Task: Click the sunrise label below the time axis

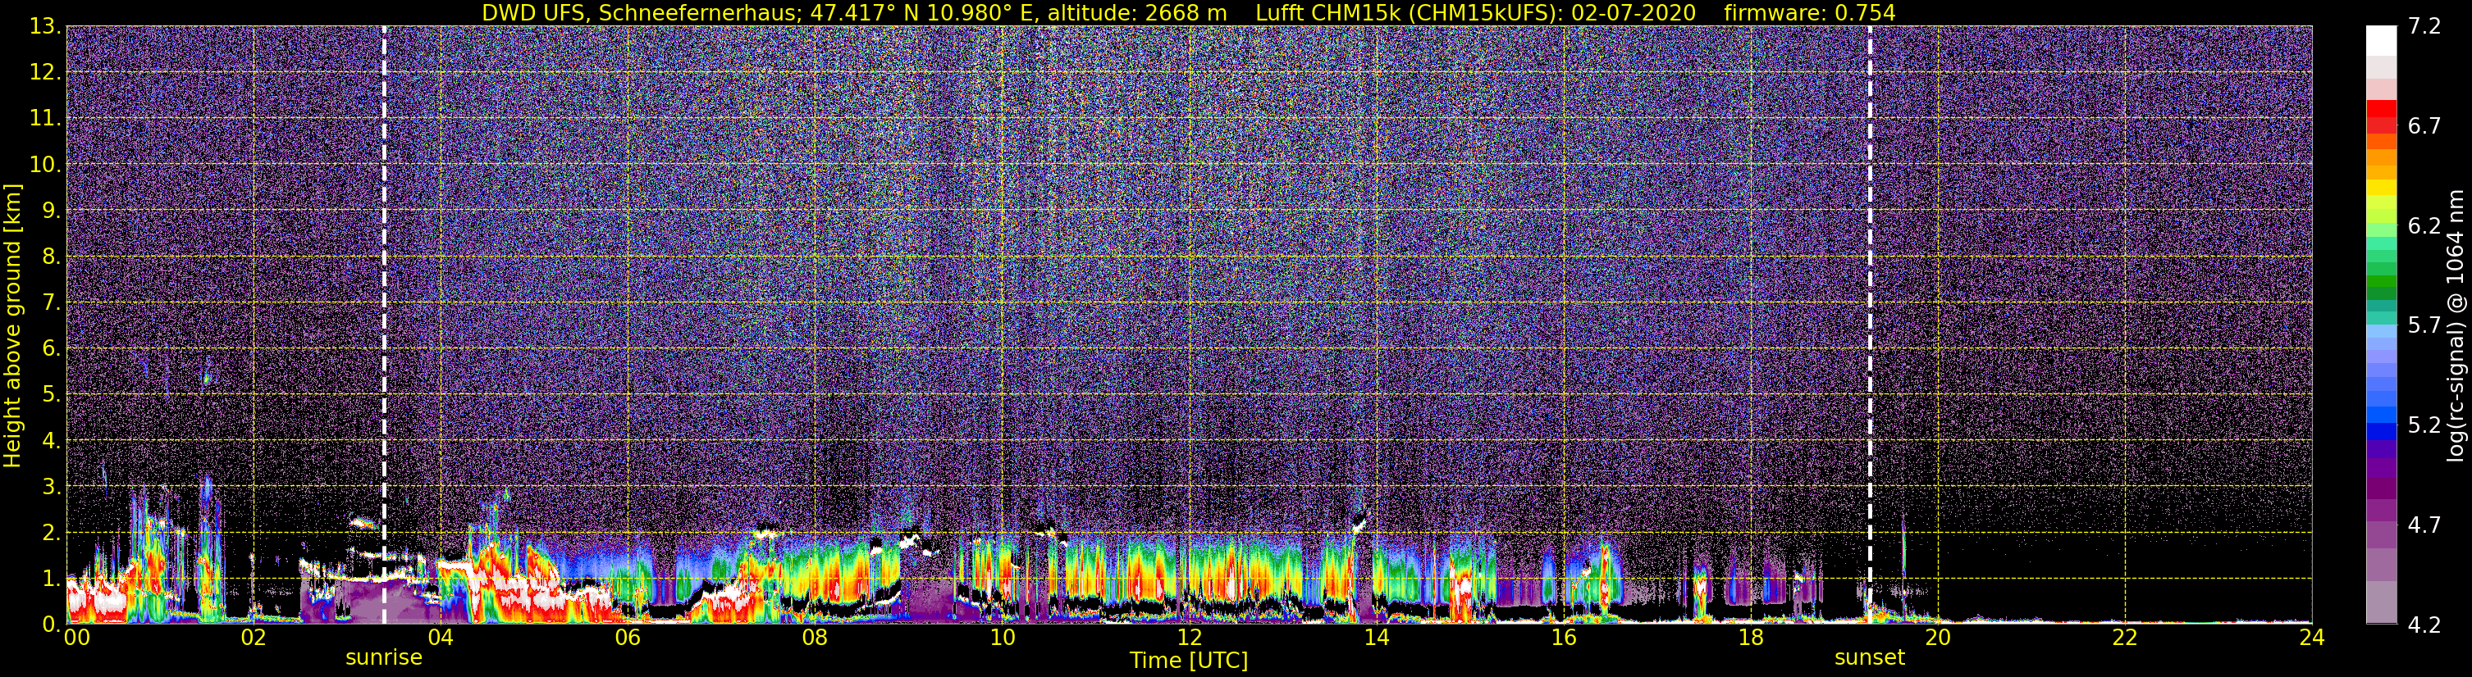Action: click(384, 658)
